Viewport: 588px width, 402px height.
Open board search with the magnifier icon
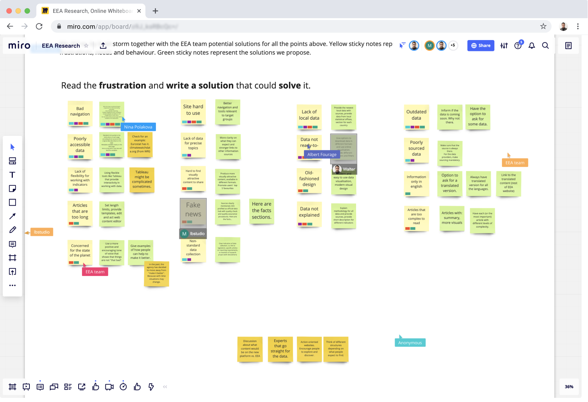545,45
